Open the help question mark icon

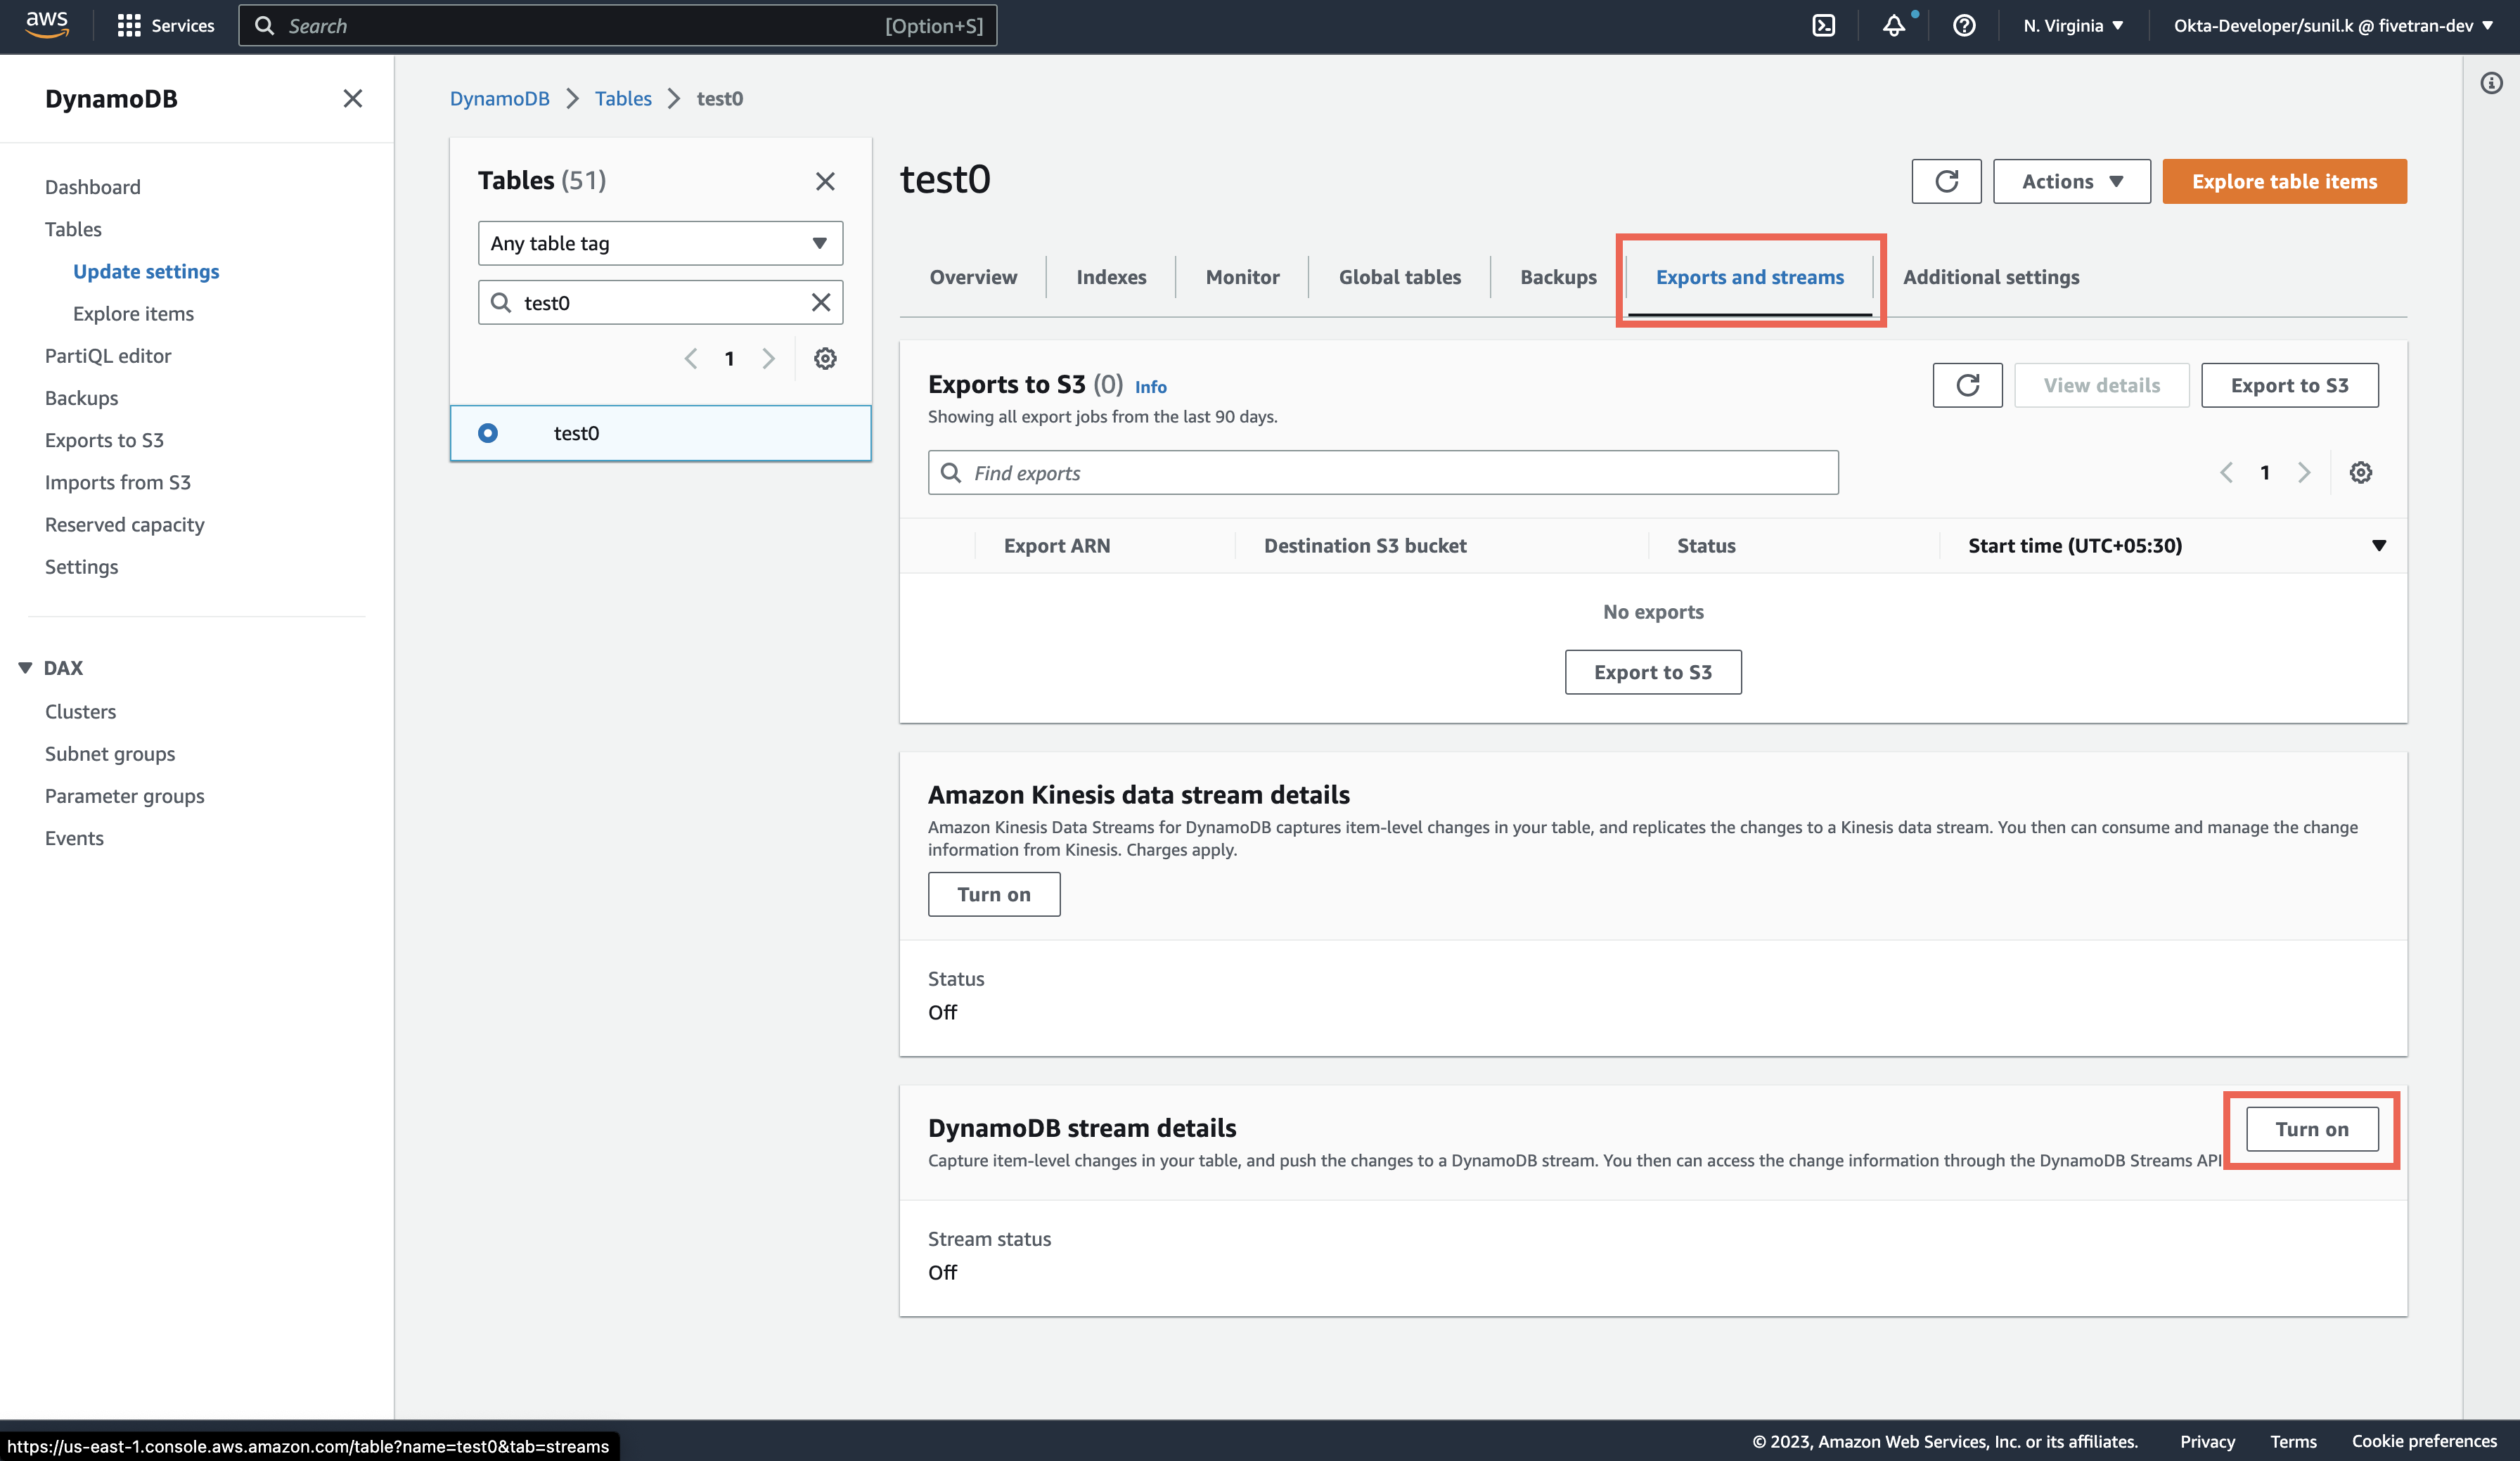click(1964, 25)
